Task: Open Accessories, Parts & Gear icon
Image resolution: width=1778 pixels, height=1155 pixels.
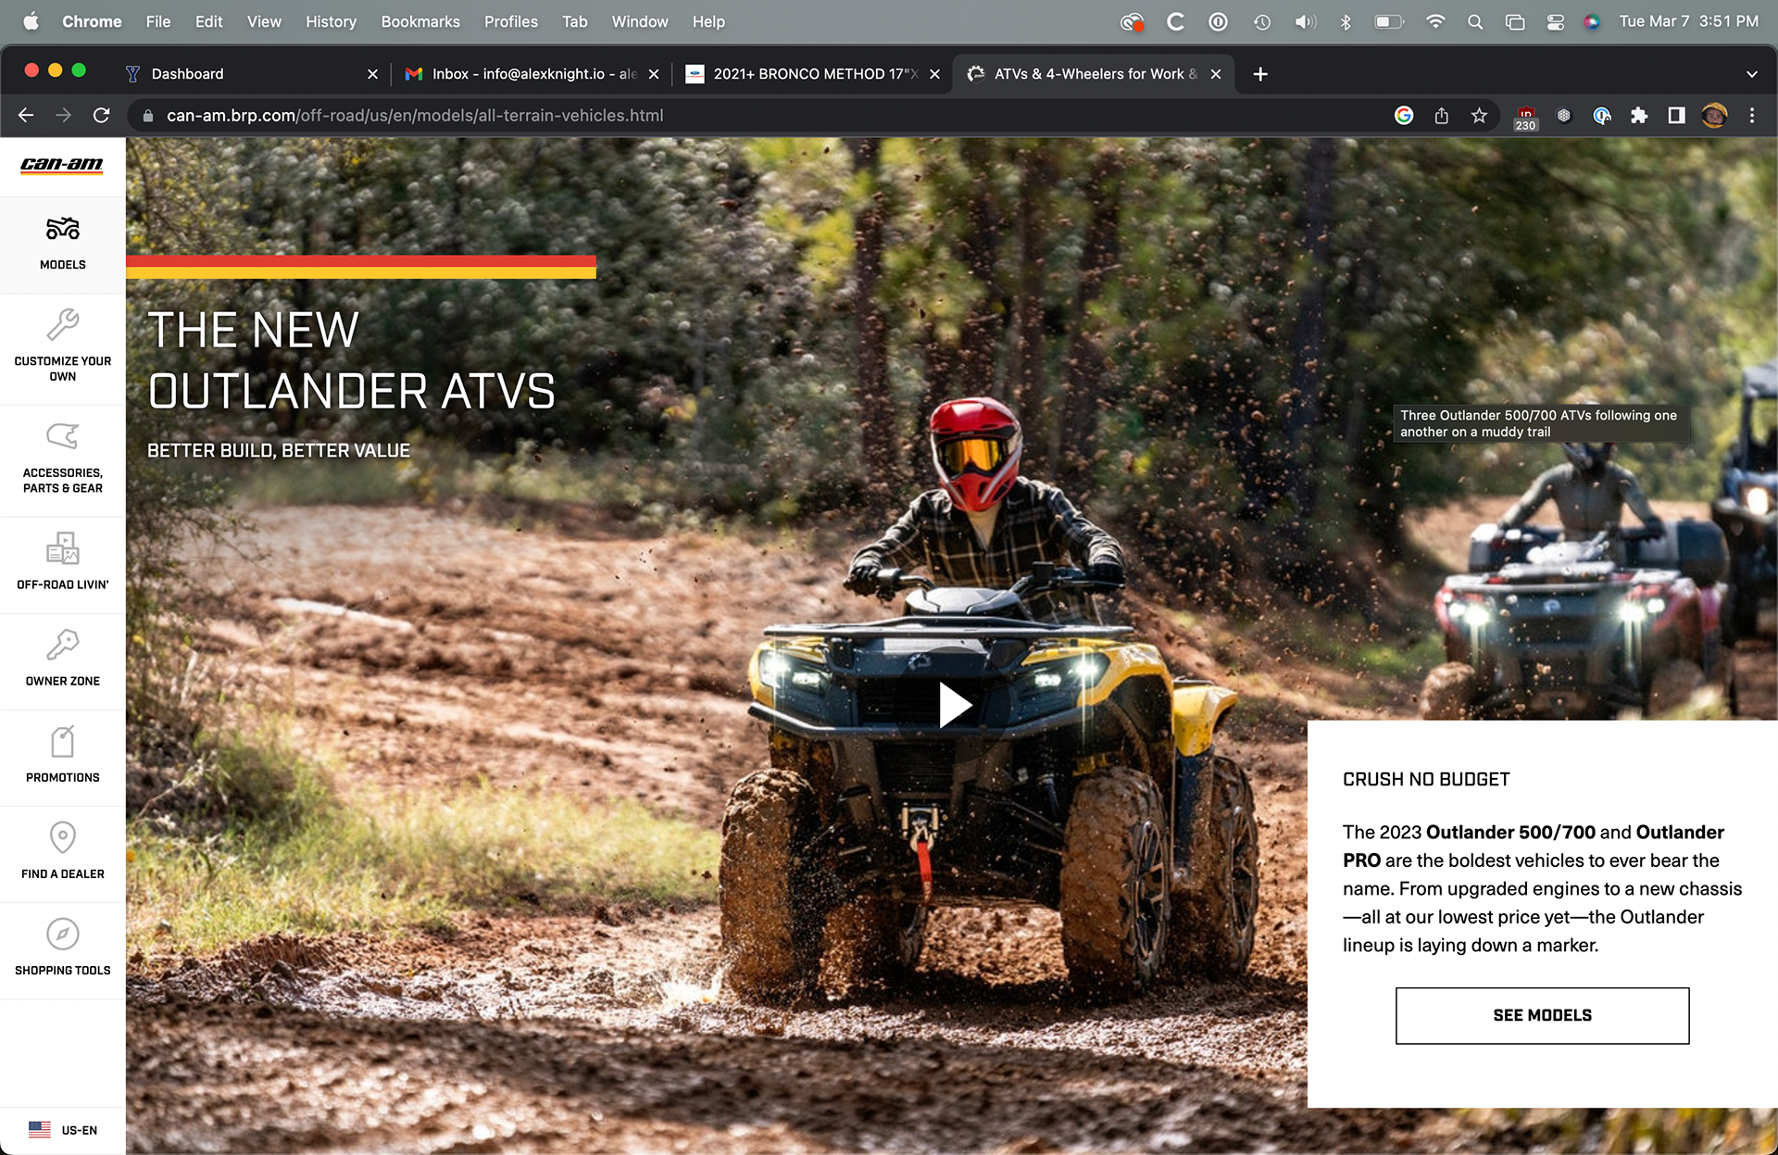Action: click(62, 436)
